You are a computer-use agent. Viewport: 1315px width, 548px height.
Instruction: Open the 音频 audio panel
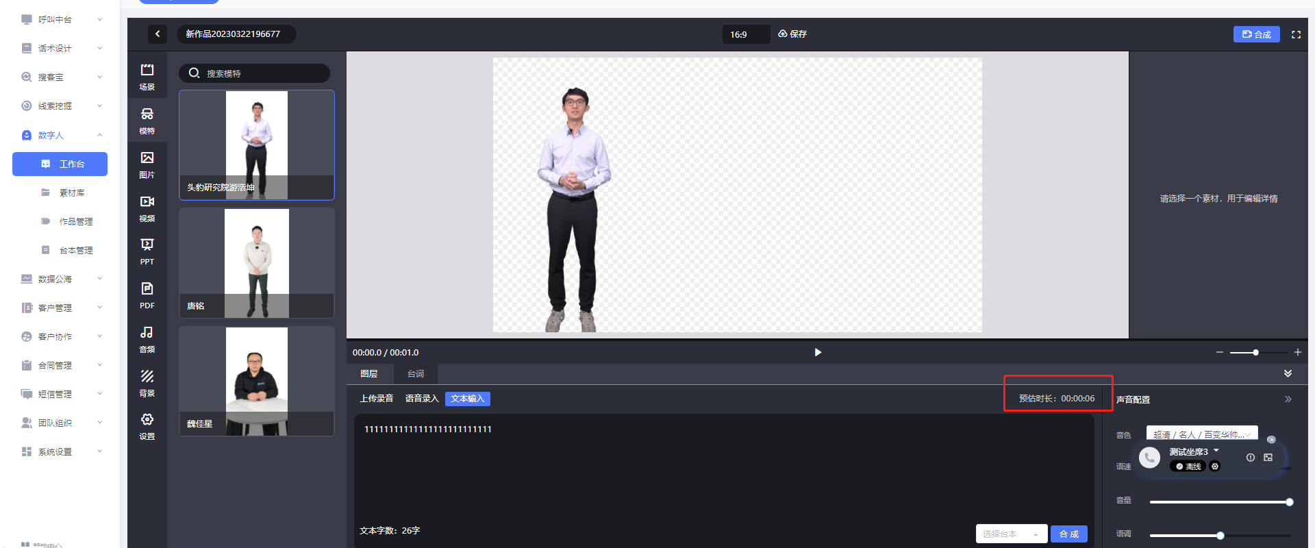(147, 339)
